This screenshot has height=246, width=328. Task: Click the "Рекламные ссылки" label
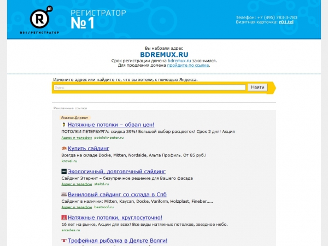click(70, 108)
